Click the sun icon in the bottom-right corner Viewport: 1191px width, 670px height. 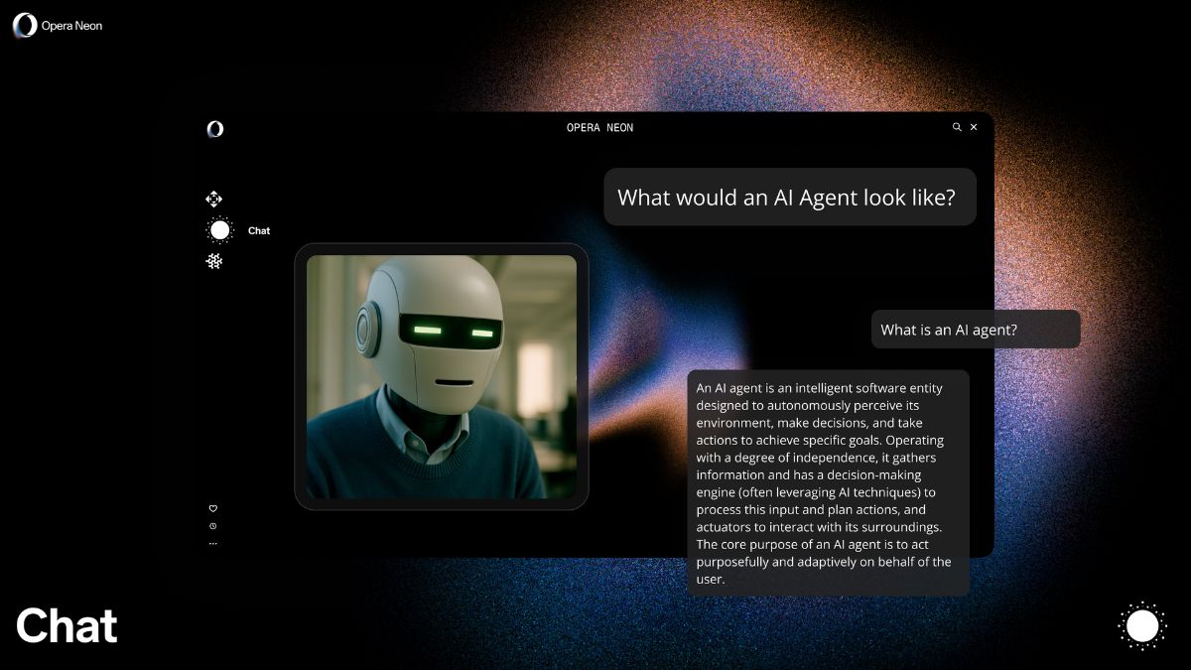click(x=1141, y=625)
